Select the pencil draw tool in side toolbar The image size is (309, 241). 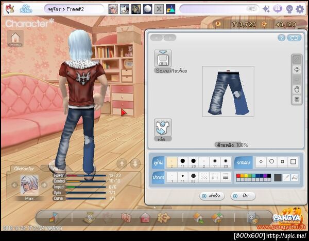coord(297,60)
